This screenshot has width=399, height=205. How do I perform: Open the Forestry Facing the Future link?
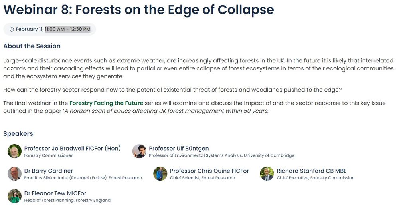[107, 103]
